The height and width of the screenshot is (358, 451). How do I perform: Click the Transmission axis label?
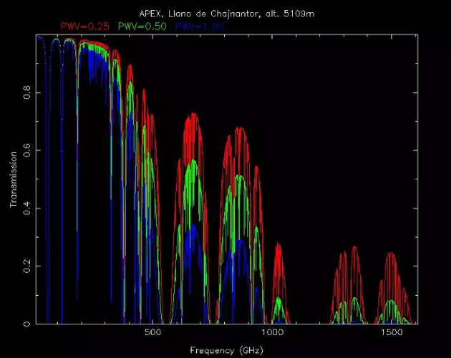13,179
